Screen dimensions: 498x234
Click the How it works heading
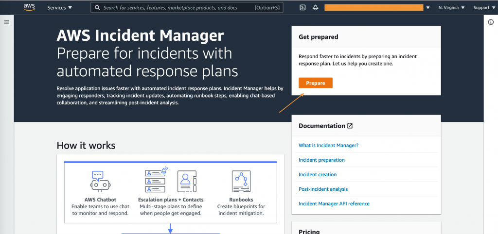tap(86, 145)
